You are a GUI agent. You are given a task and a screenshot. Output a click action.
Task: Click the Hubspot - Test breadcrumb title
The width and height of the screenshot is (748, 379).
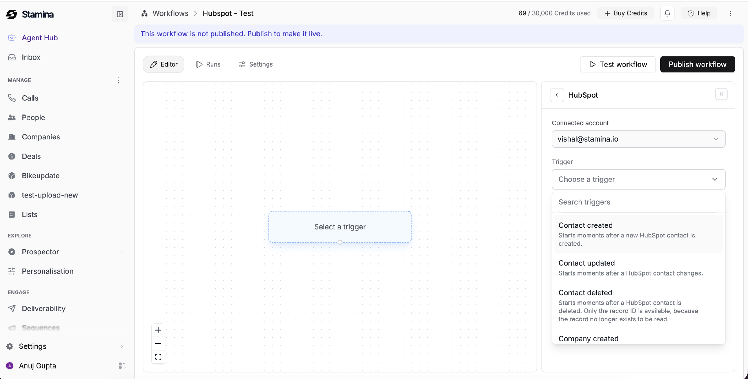[228, 13]
